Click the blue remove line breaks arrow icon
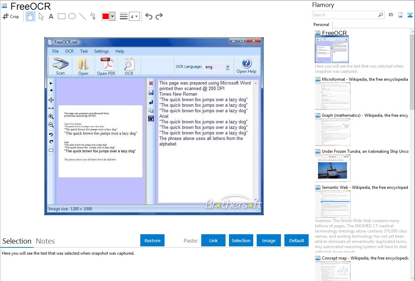Image resolution: width=415 pixels, height=281 pixels. tap(151, 103)
